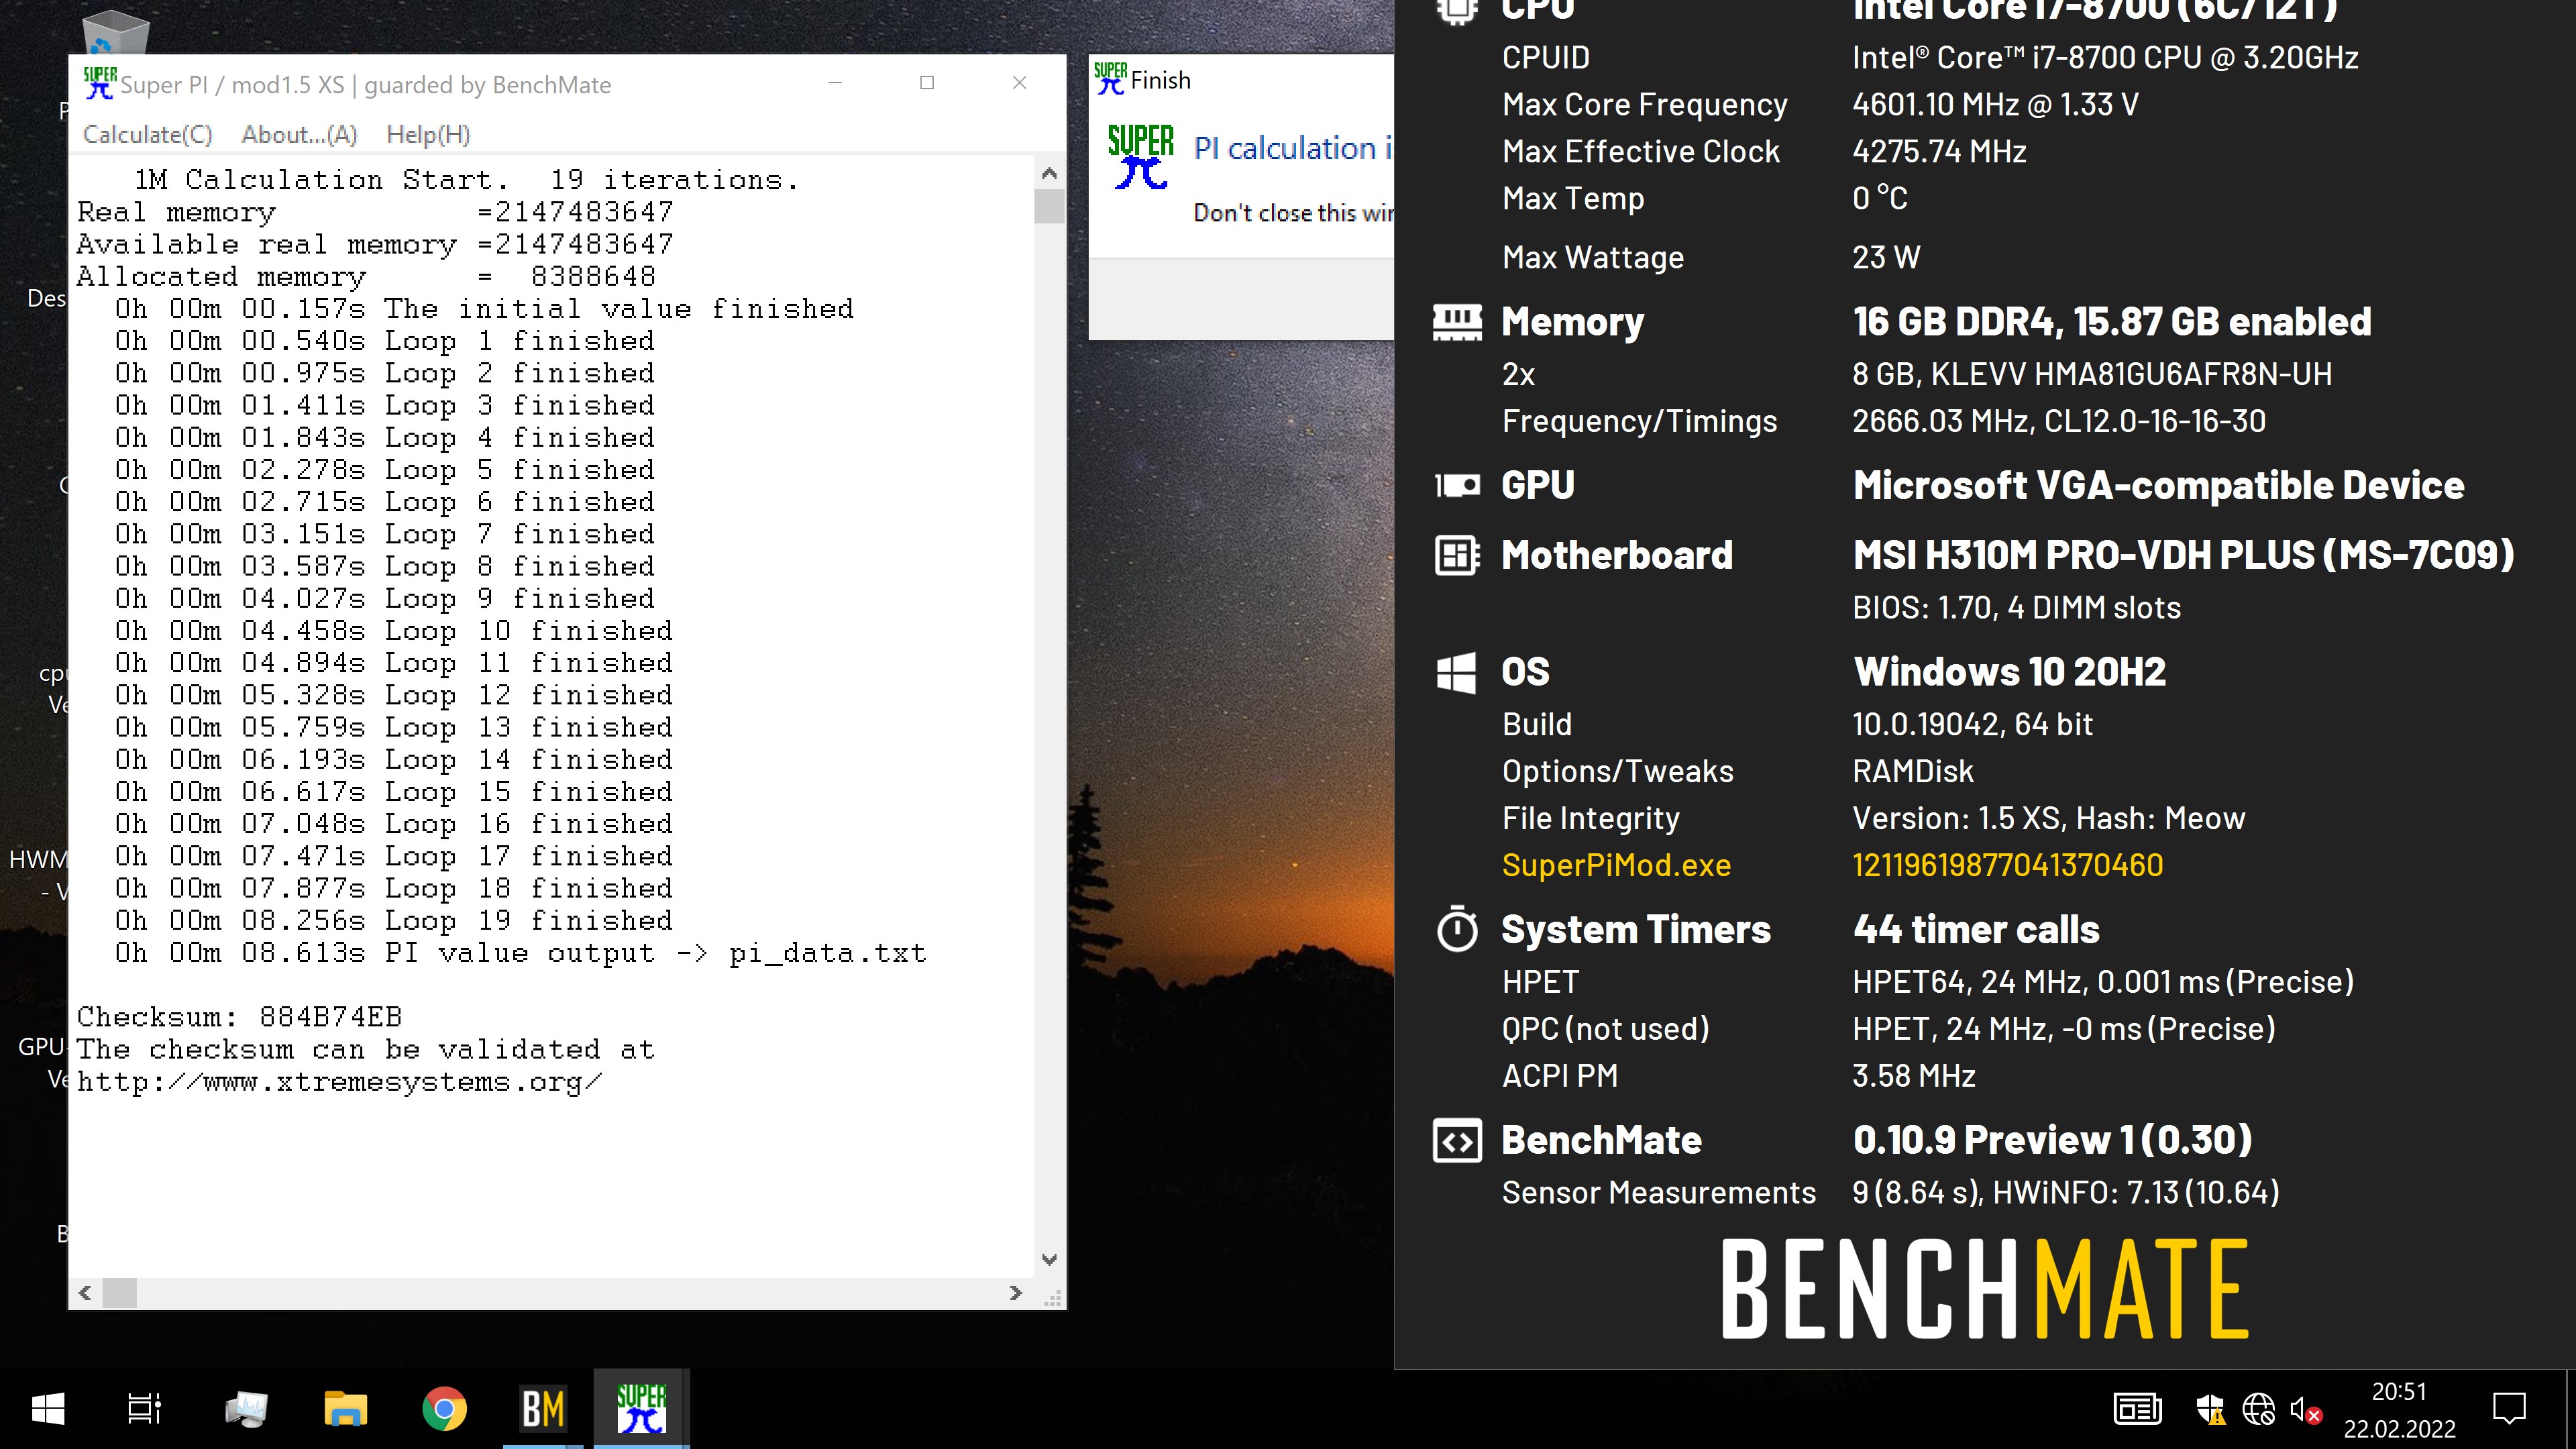Click the Finish dialog title icon
The width and height of the screenshot is (2576, 1449).
1110,79
